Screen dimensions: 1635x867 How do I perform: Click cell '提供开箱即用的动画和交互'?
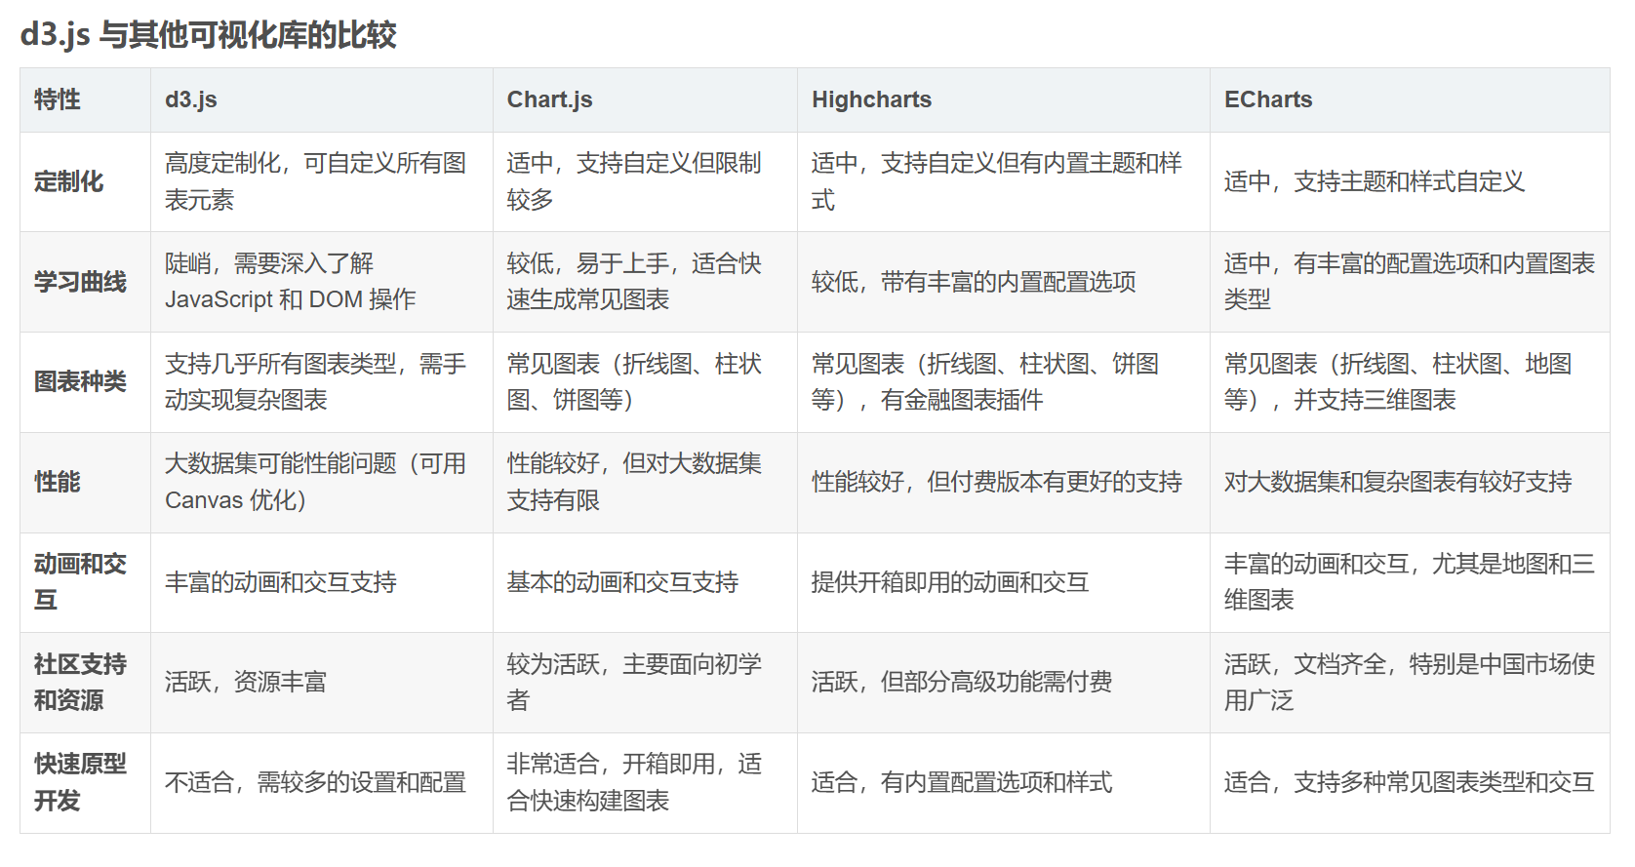(1004, 582)
